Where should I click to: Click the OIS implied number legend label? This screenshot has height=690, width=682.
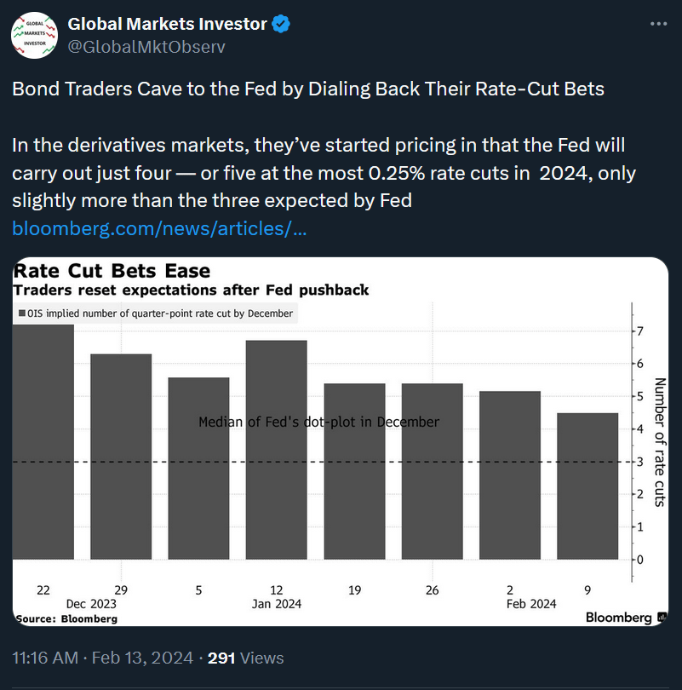(x=160, y=313)
